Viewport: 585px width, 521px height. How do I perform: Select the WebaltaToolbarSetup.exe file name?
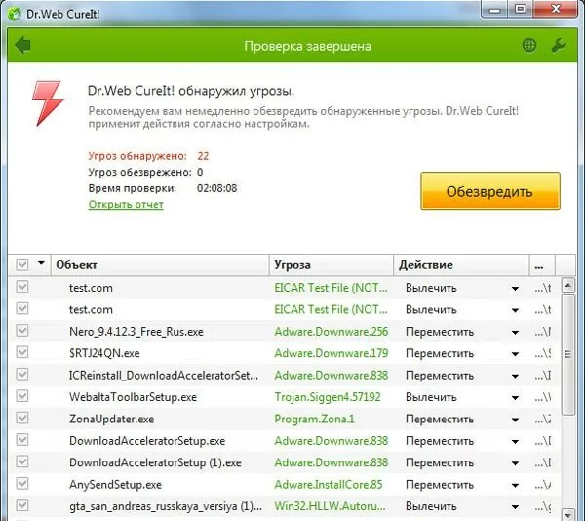click(133, 397)
